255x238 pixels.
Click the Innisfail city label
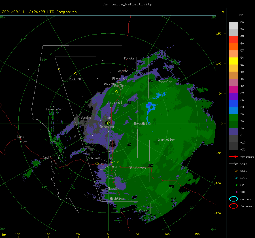pos(114,102)
